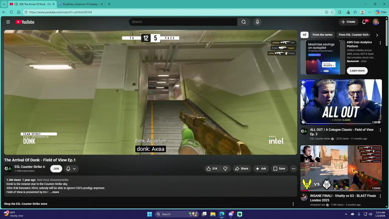Click Shop the ESL Counter-Strike store heading
389x219 pixels.
[x=26, y=204]
